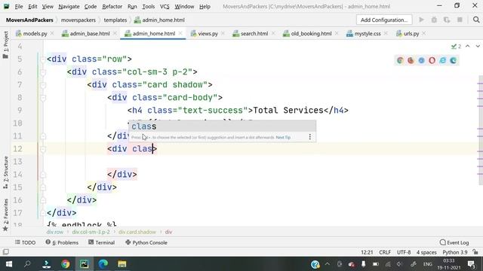483x271 pixels.
Task: Open the UTF-8 encoding selector
Action: [404, 252]
